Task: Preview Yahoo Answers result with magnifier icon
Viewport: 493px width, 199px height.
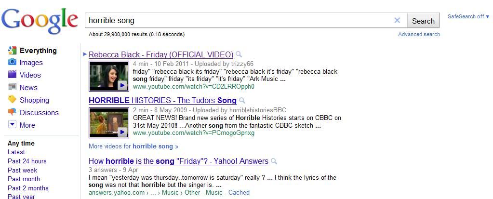Action: click(x=274, y=161)
